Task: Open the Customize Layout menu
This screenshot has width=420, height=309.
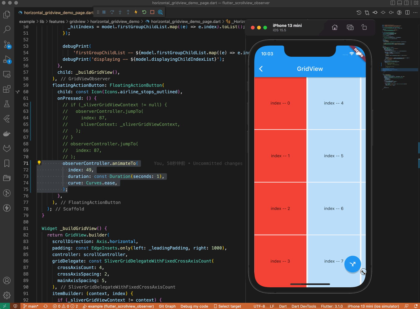Action: click(x=416, y=3)
